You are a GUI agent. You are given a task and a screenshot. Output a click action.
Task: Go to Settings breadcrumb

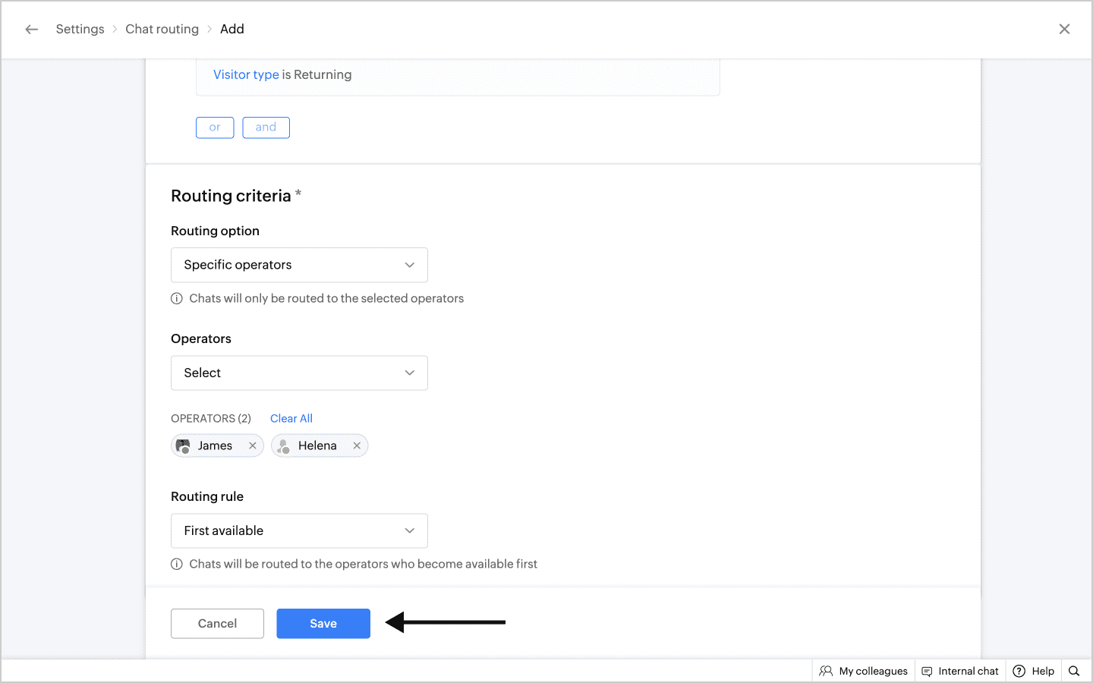point(80,30)
